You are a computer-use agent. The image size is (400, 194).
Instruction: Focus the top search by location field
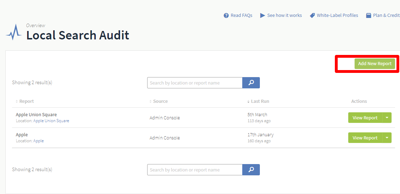195,83
